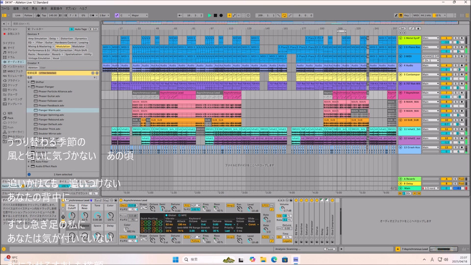This screenshot has width=471, height=265.
Task: Click the Tap tempo button
Action: pos(44,15)
